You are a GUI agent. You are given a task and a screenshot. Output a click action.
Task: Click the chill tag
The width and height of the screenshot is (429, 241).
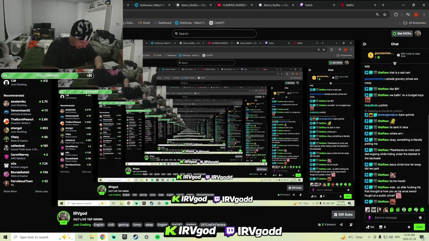point(111,225)
